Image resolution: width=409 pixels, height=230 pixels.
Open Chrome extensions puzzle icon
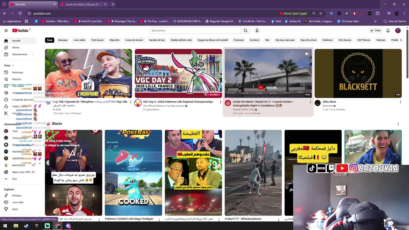[x=377, y=13]
